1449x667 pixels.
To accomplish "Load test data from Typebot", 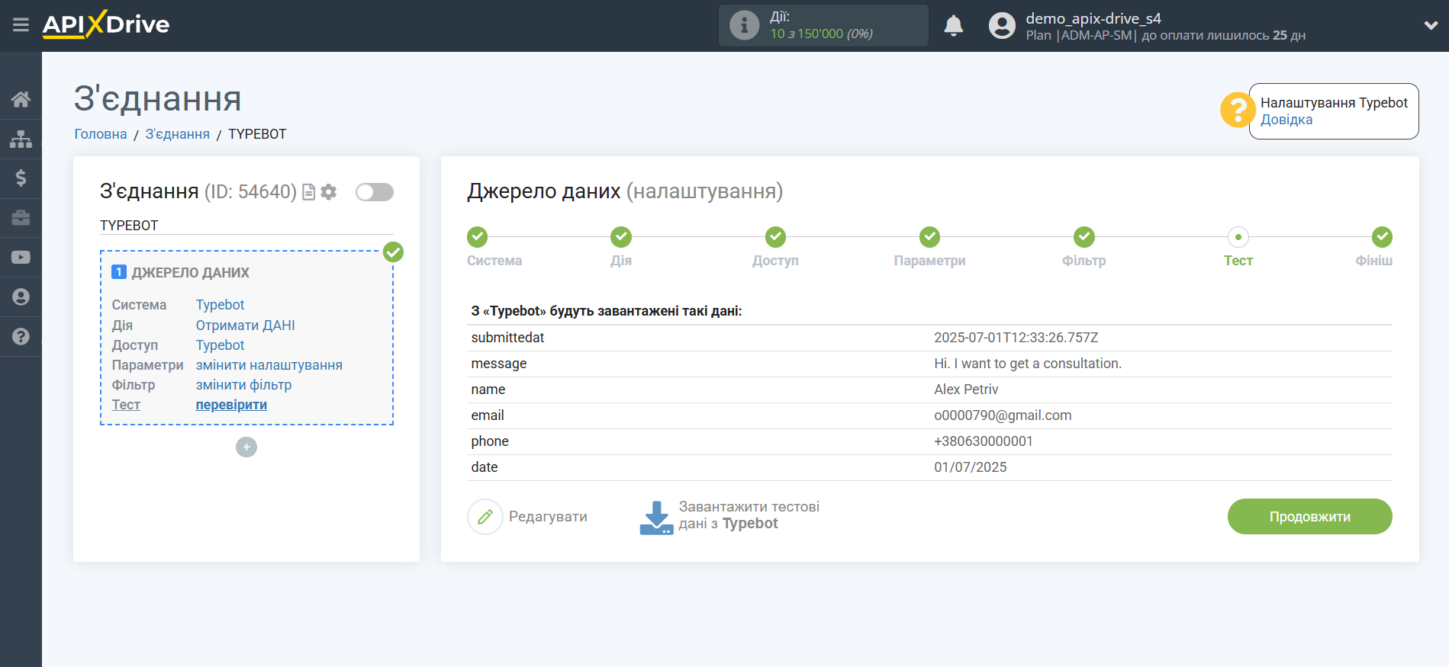I will [x=749, y=515].
